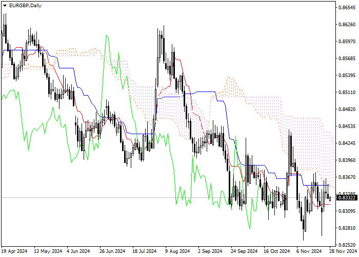The image size is (359, 257).
Task: Select price level 0.83095 on the axis
Action: (x=347, y=211)
